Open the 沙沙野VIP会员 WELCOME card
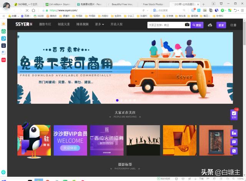246x181 pixels. click(70, 140)
